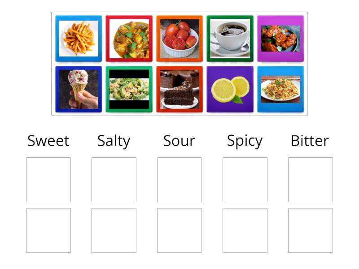Image resolution: width=359 pixels, height=269 pixels.
Task: Click the Sweet category label
Action: [x=48, y=141]
